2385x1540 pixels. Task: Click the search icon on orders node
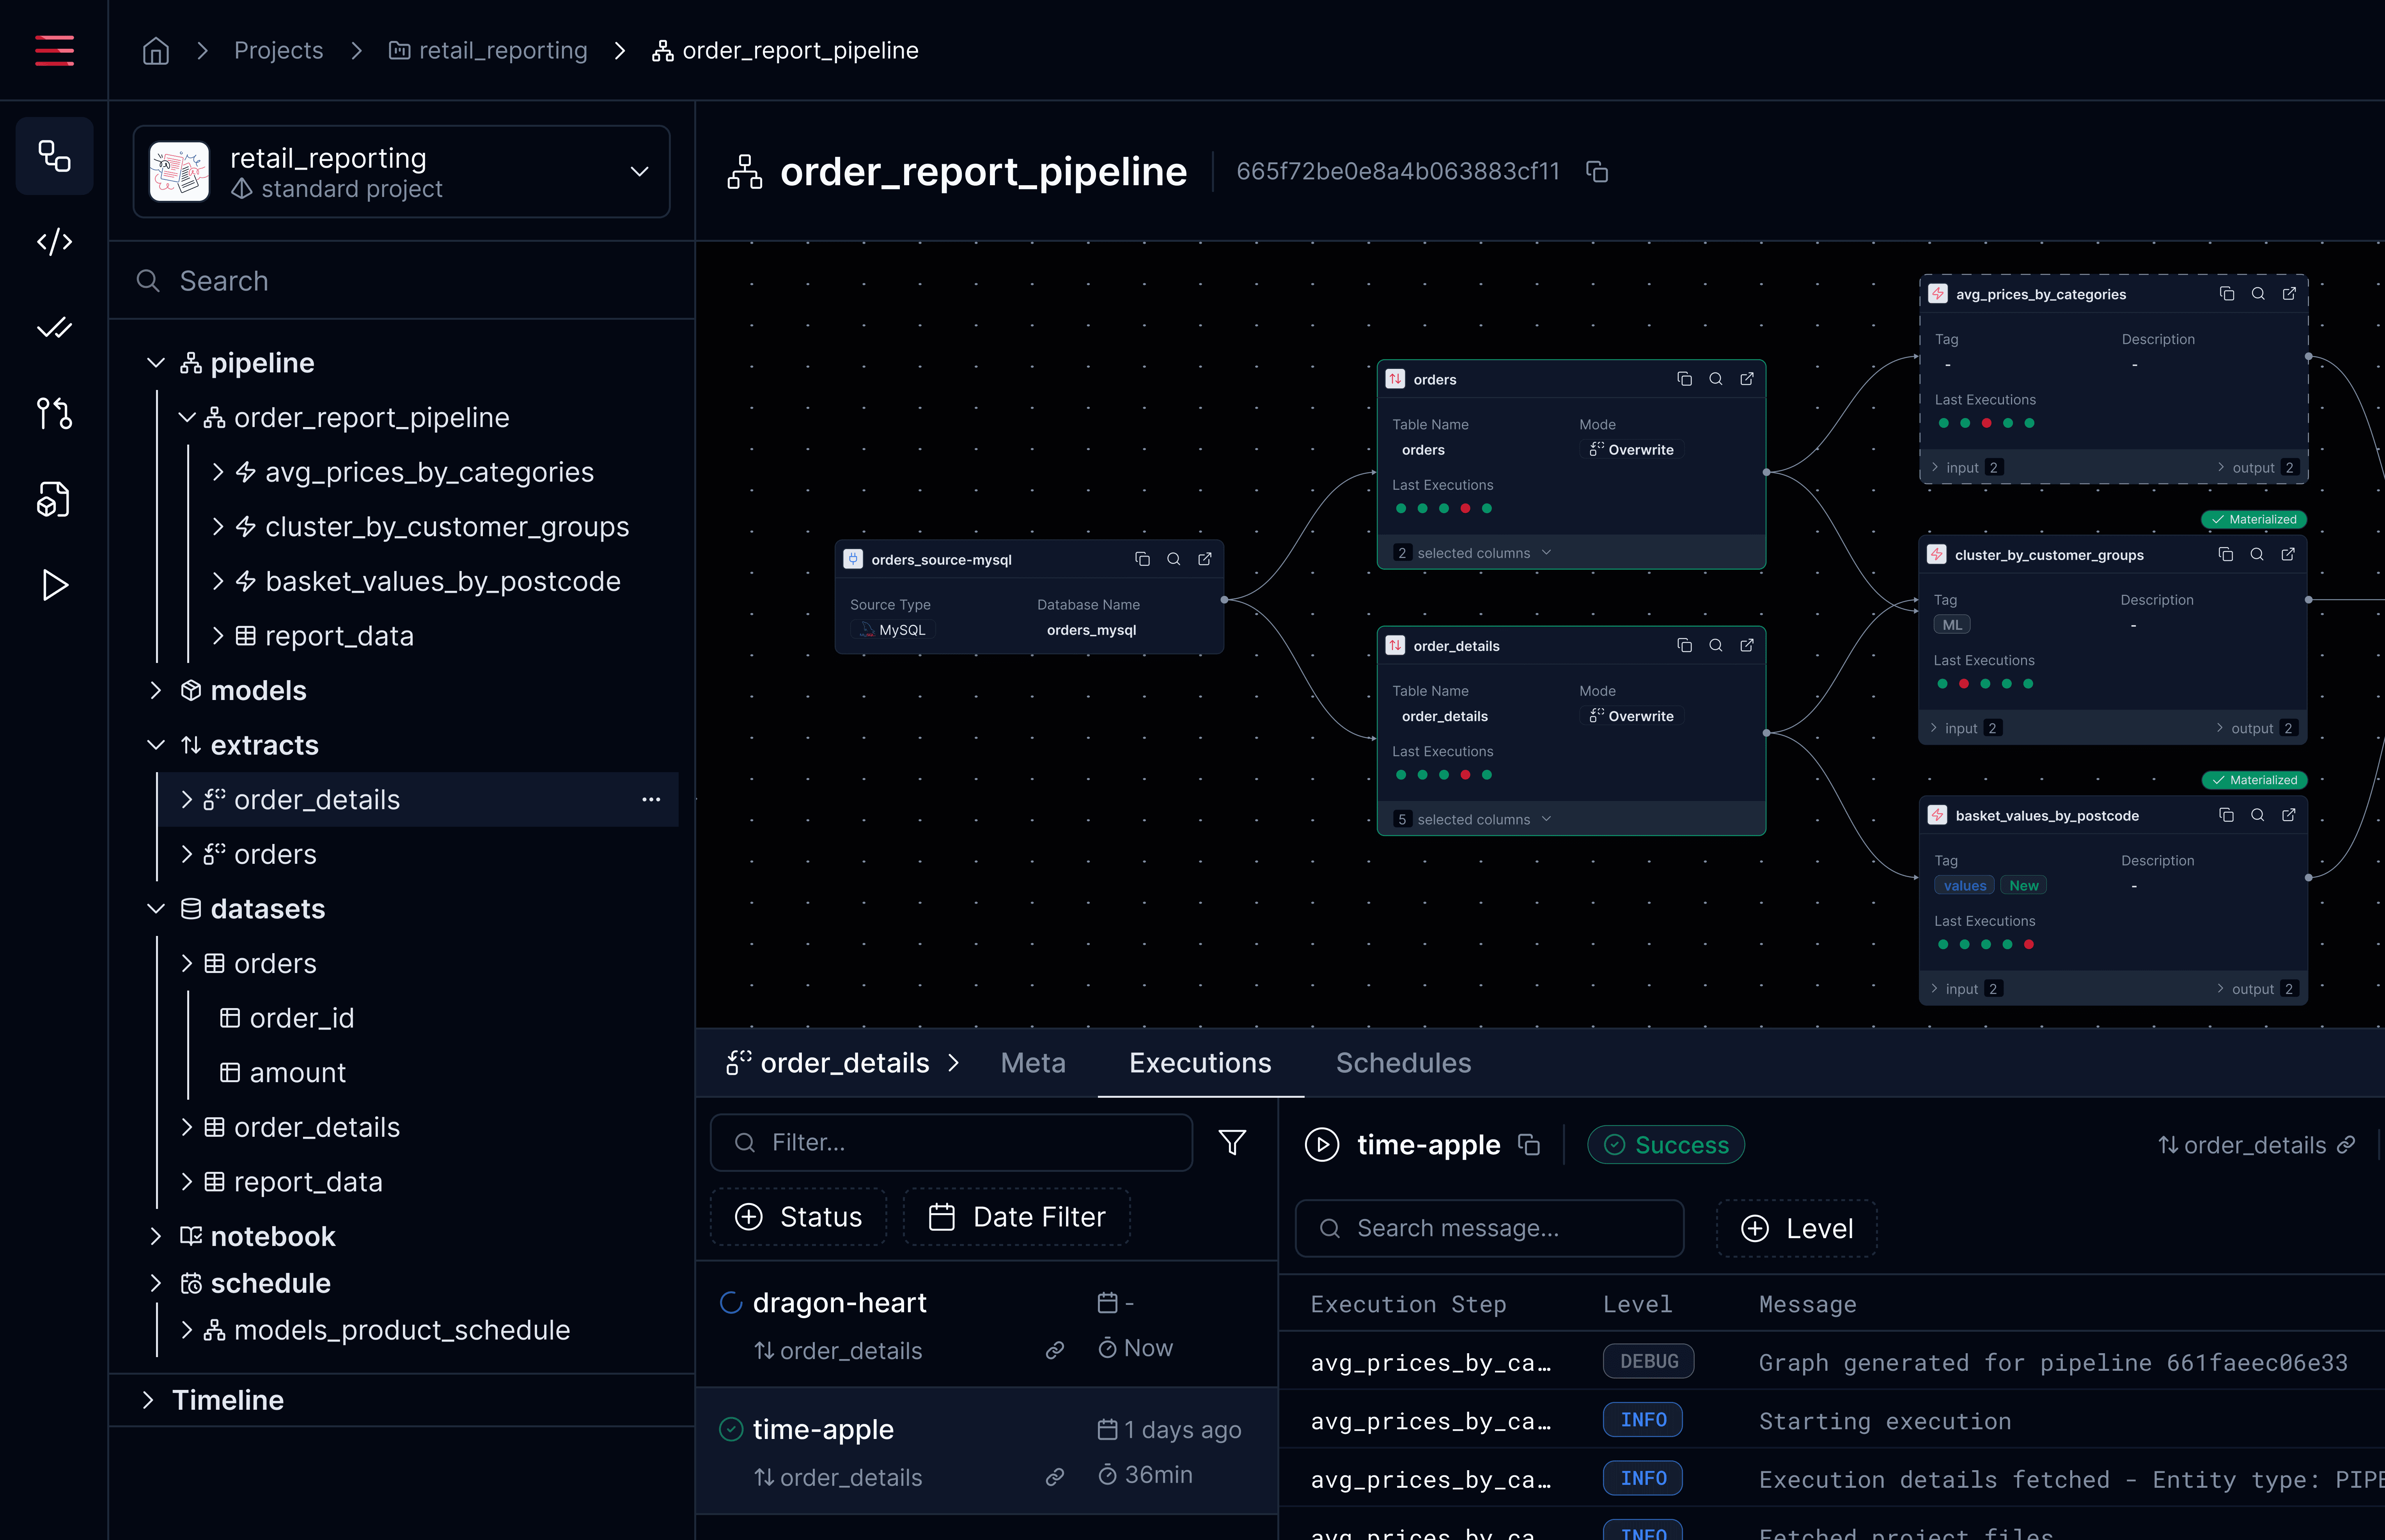[x=1716, y=379]
